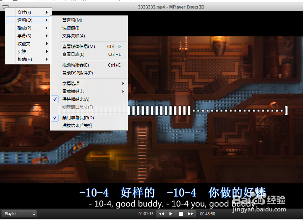Expand arrow next to 帮助(H)
303x220 pixels.
tap(47, 59)
